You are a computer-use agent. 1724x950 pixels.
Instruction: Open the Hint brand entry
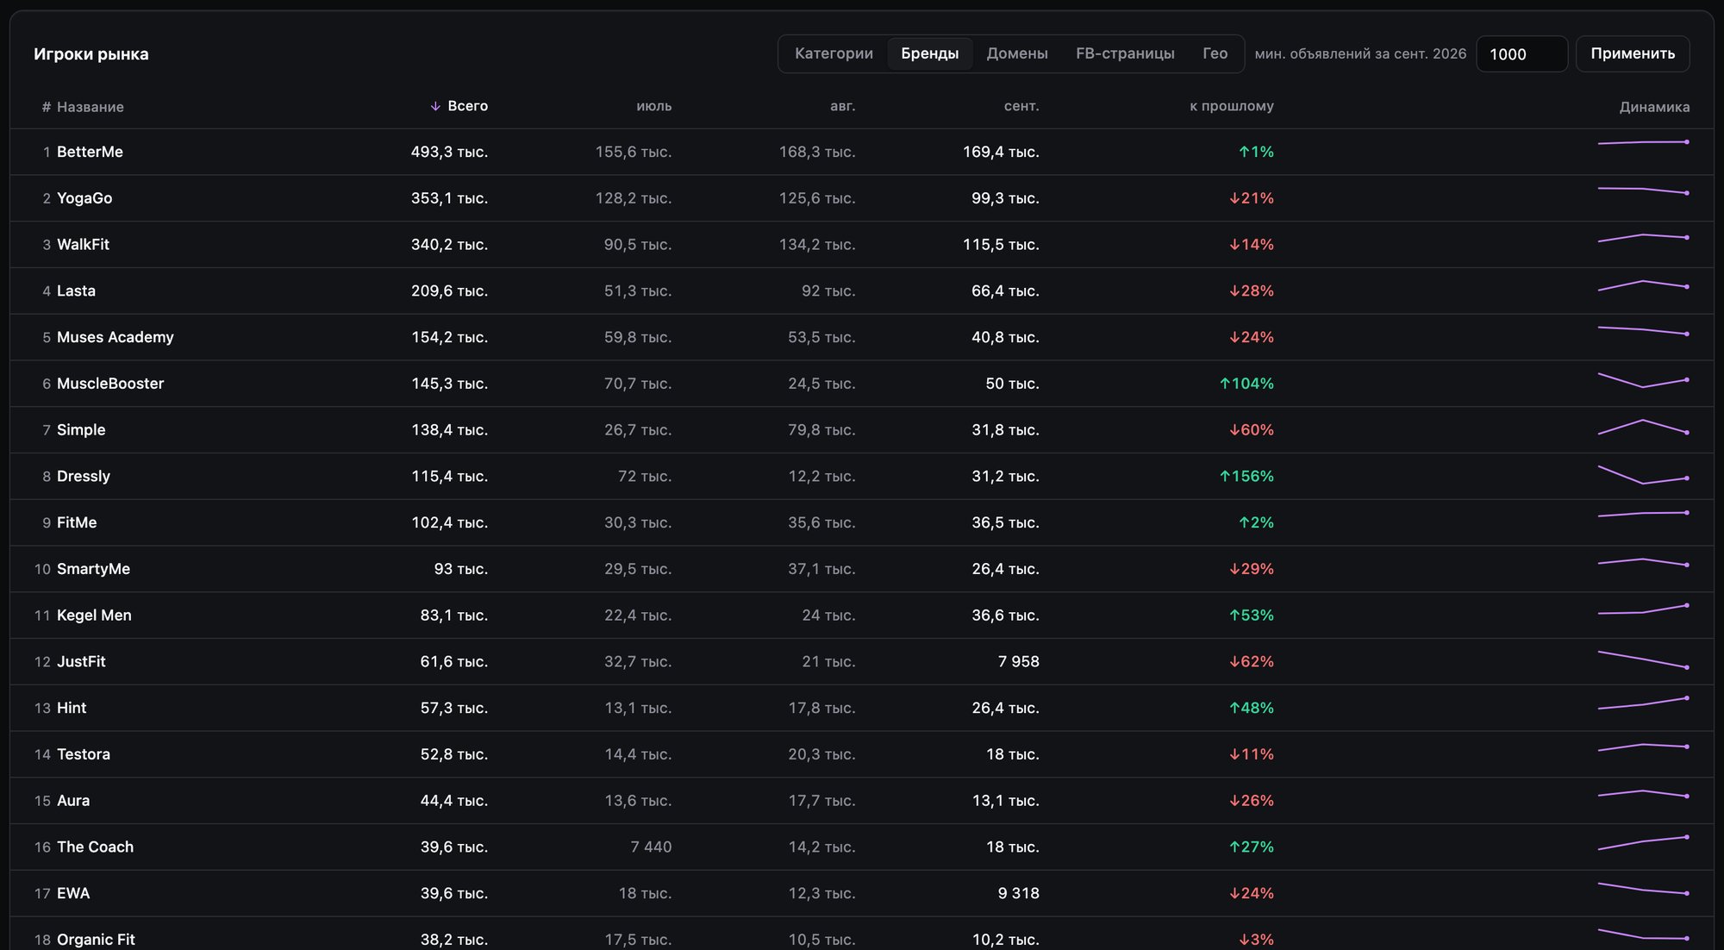coord(72,708)
